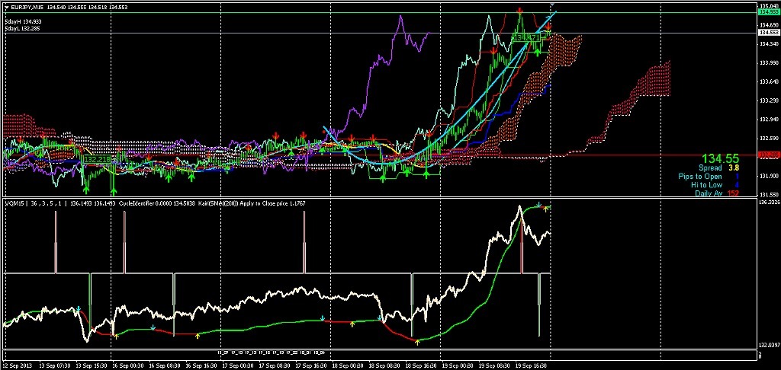Click the 134.690 value on the price scale

[x=770, y=24]
